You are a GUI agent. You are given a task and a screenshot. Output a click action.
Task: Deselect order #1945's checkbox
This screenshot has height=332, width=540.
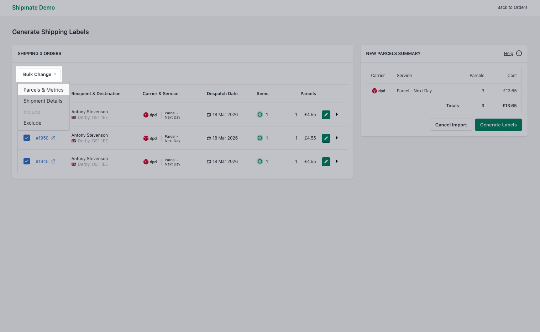coord(27,161)
